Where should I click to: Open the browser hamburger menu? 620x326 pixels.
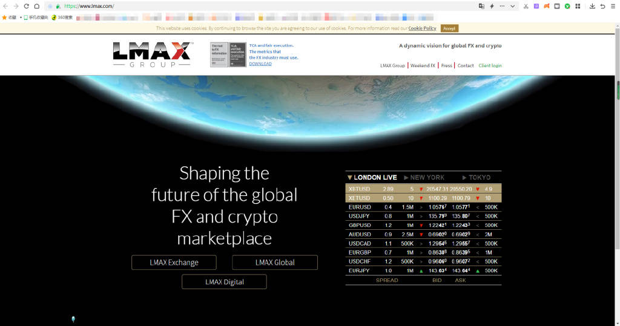coord(613,6)
